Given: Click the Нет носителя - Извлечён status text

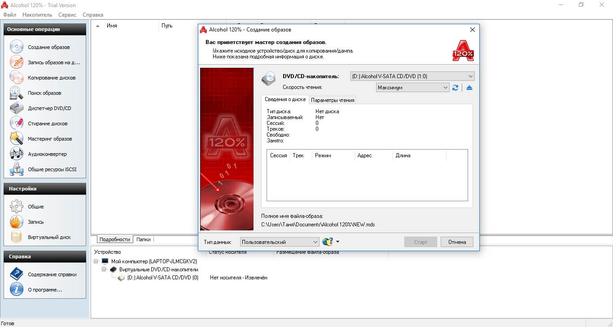Looking at the screenshot, I should tap(239, 278).
